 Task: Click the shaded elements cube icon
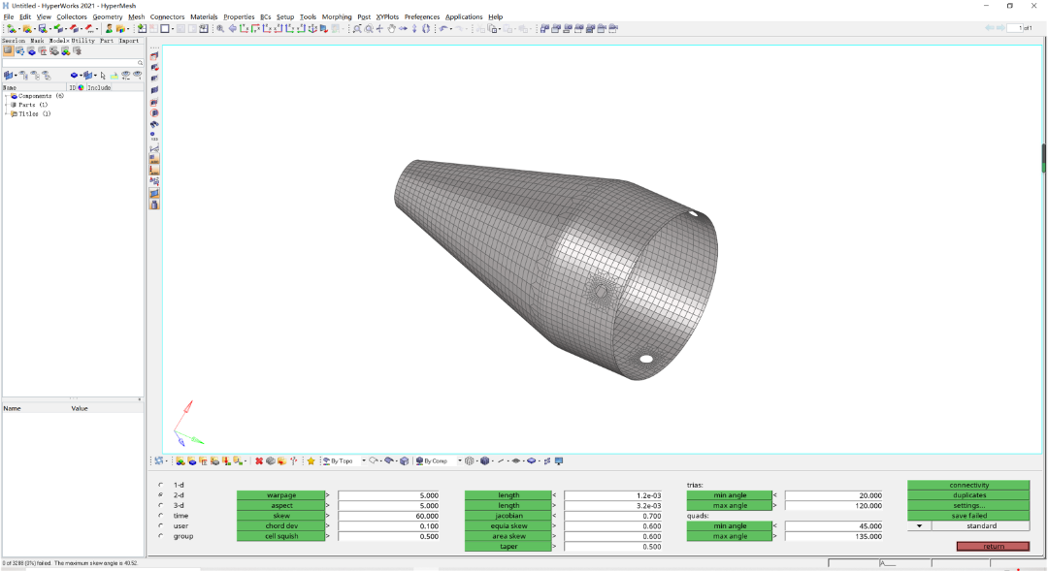tap(485, 460)
